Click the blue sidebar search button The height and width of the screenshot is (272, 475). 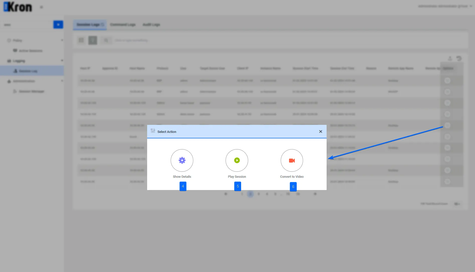click(58, 25)
